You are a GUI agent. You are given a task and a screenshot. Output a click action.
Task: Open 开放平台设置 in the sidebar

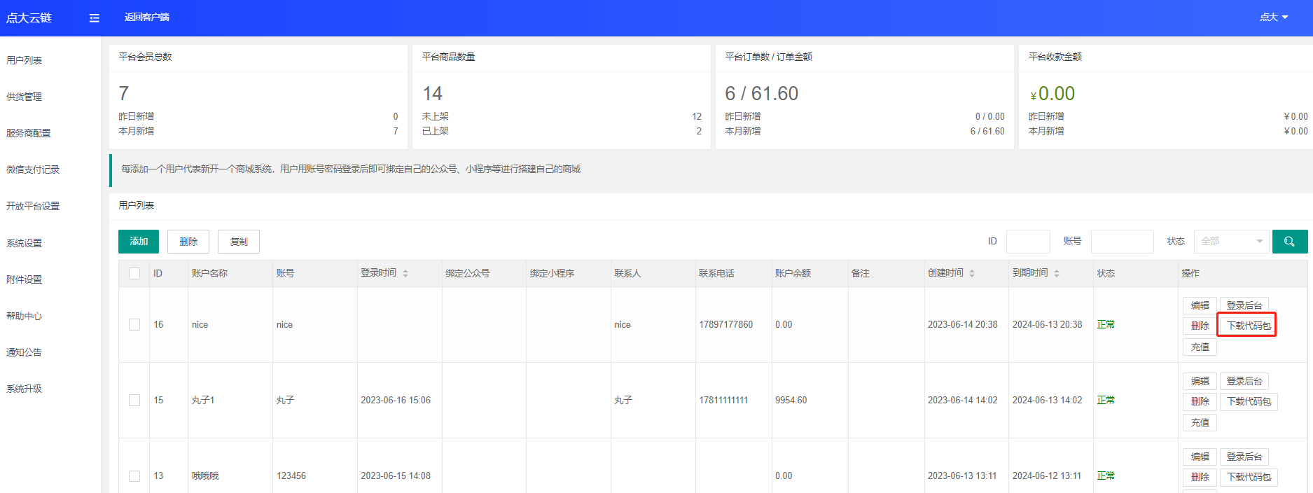(33, 206)
